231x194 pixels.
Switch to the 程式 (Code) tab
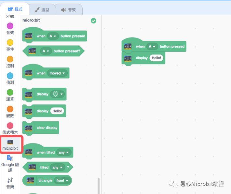(15, 9)
